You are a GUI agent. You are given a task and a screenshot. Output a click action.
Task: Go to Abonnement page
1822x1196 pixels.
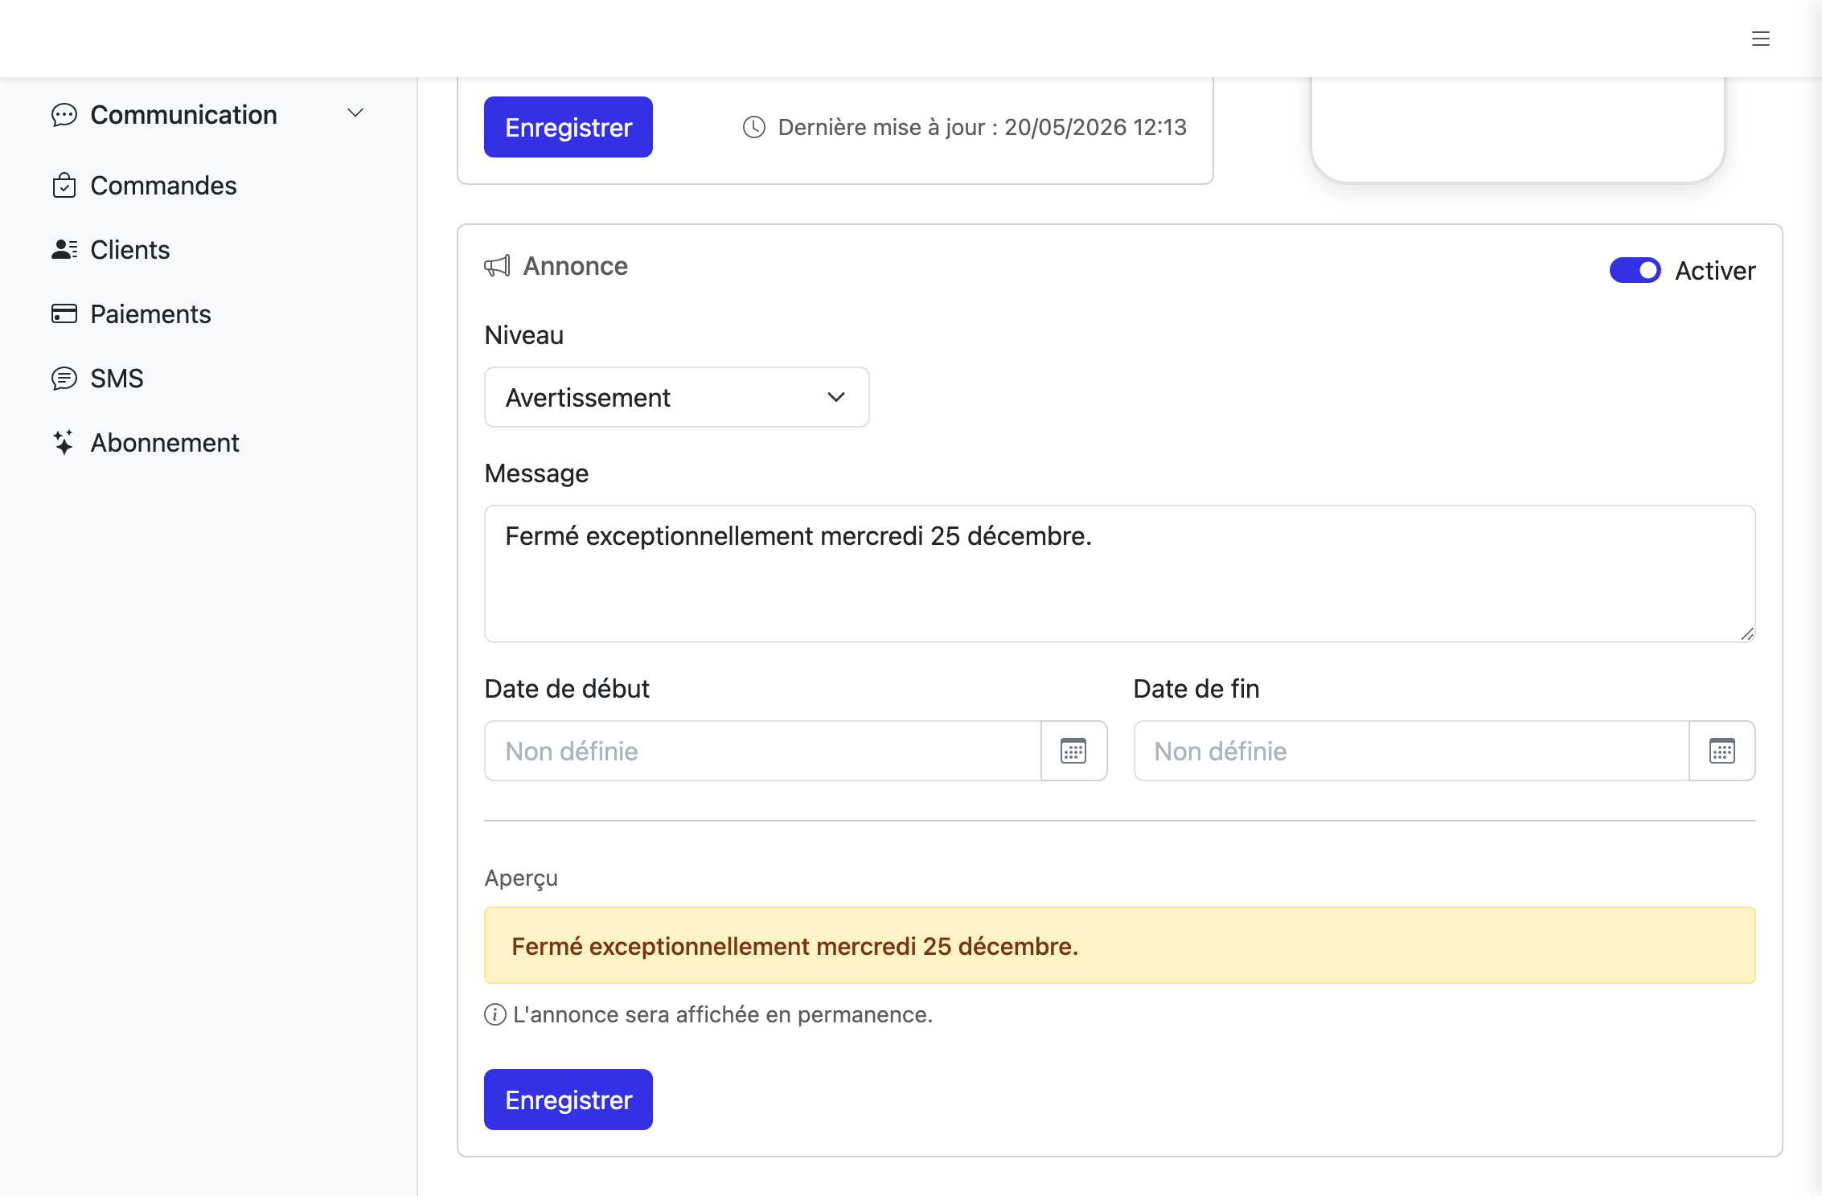tap(165, 443)
